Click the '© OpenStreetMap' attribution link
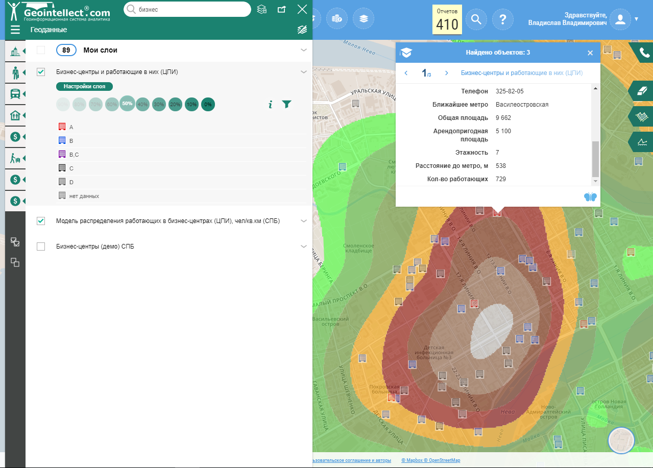Image resolution: width=653 pixels, height=468 pixels. pos(442,460)
